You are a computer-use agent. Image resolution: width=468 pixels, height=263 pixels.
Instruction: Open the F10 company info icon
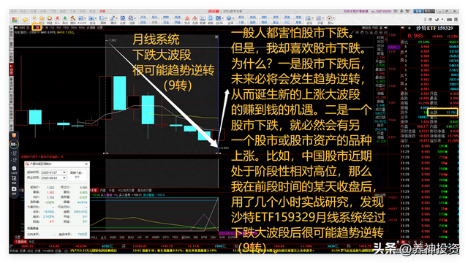click(81, 18)
